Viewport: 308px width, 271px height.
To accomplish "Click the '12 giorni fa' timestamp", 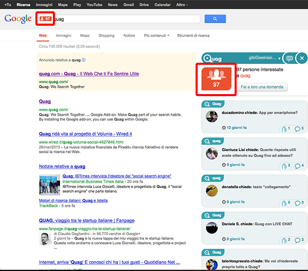I will (237, 128).
